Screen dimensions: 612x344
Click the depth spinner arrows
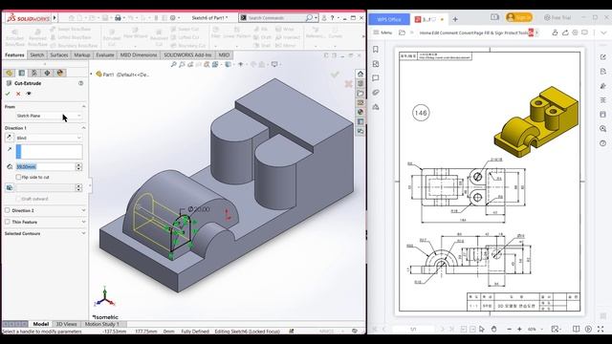(78, 166)
